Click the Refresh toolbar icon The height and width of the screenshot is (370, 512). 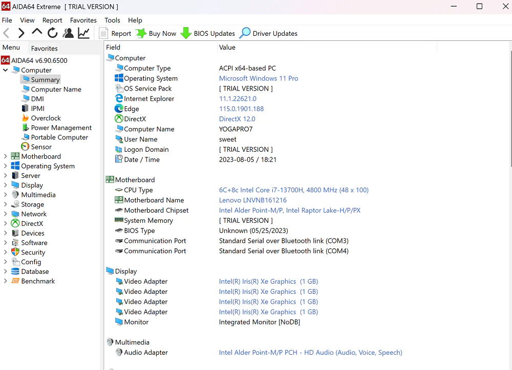[x=52, y=33]
